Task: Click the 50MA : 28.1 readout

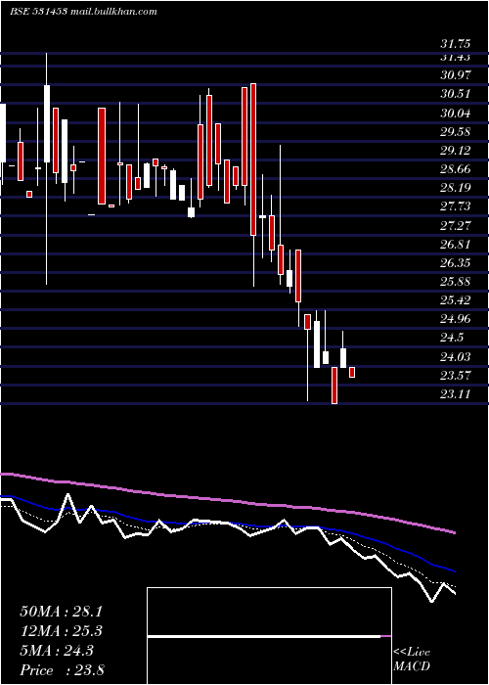Action: click(x=61, y=612)
